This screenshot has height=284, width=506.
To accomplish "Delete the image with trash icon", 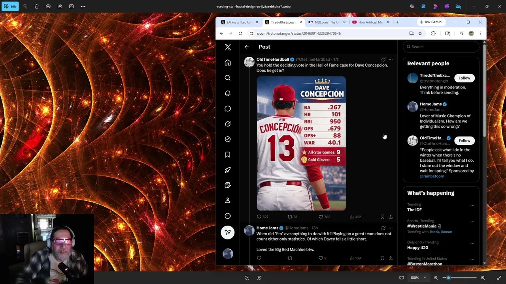I will tap(36, 6).
